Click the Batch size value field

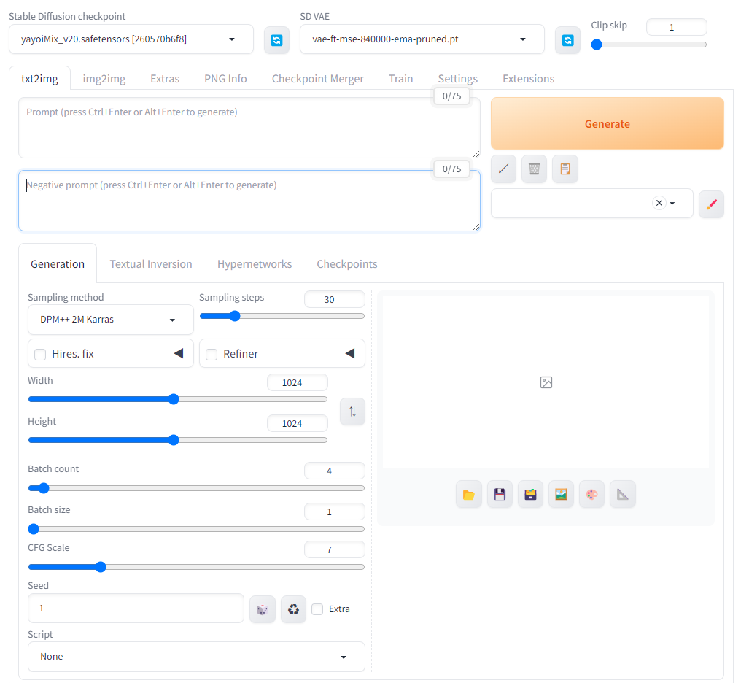pos(335,512)
